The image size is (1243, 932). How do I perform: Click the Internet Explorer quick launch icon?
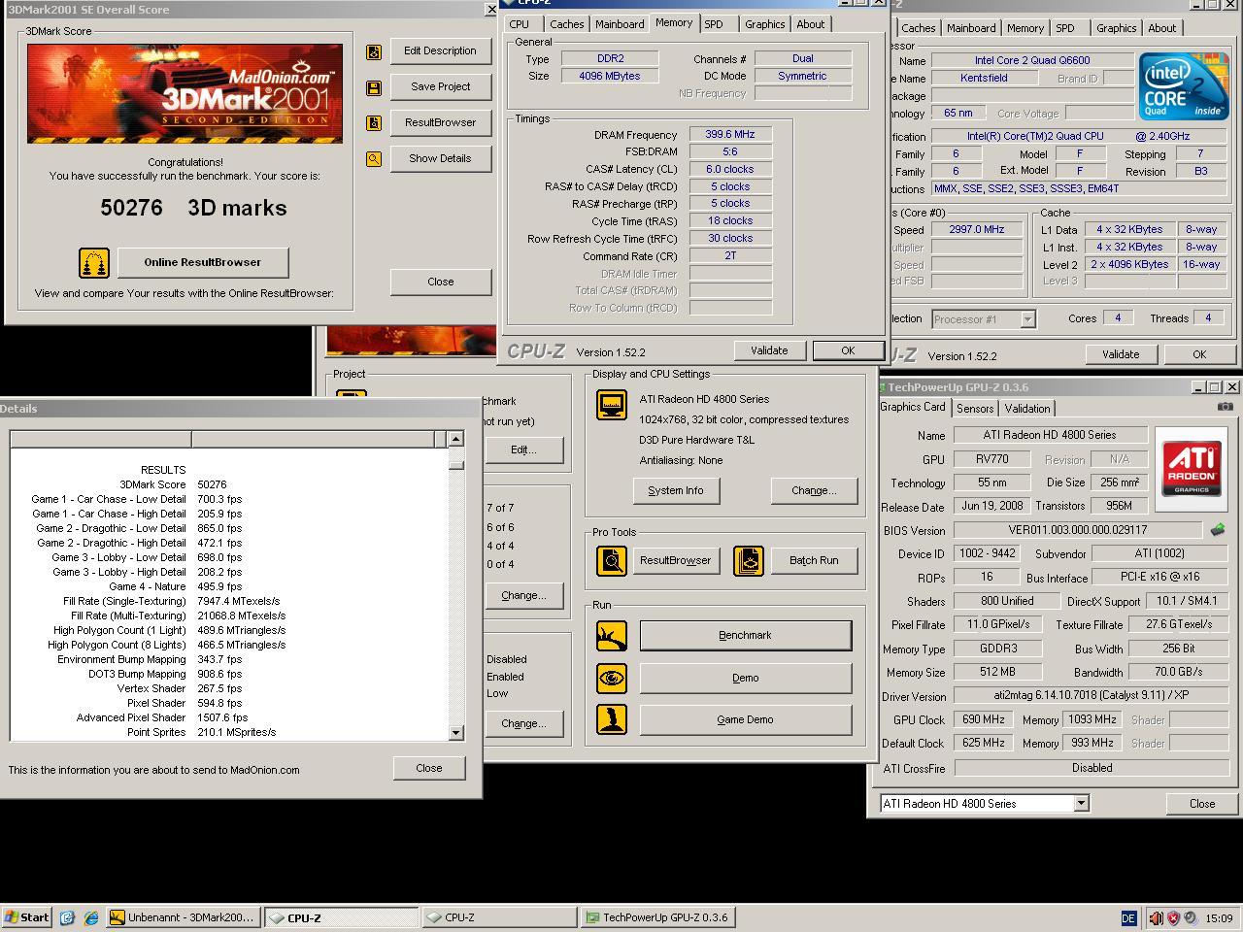pos(91,917)
